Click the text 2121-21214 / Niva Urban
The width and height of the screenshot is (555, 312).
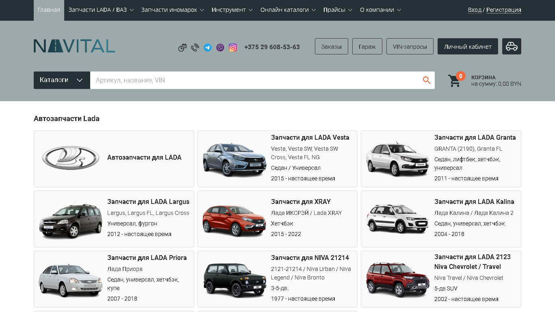(x=311, y=273)
